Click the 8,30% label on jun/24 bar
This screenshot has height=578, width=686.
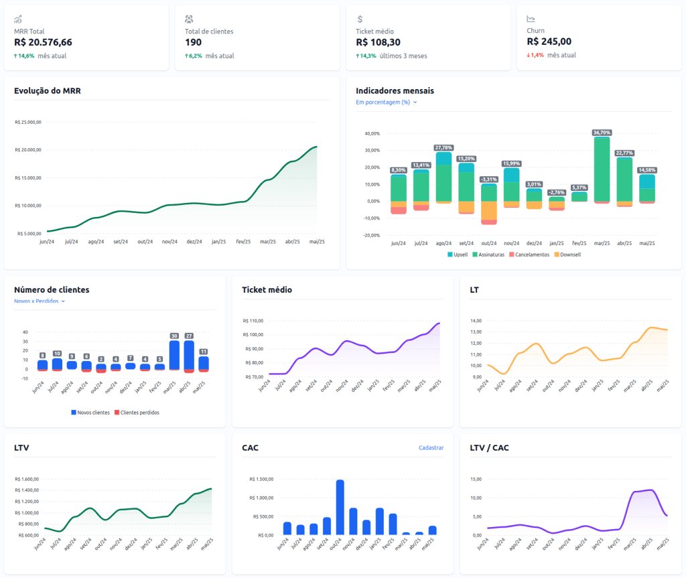point(398,170)
